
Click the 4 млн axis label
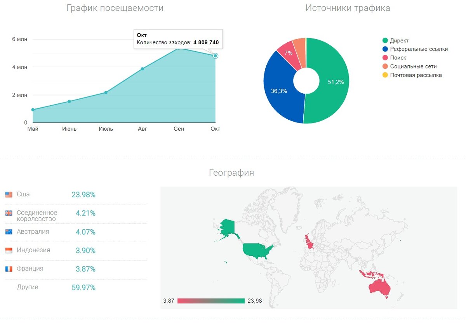coord(19,67)
